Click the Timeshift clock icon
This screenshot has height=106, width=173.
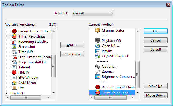tap(14, 52)
